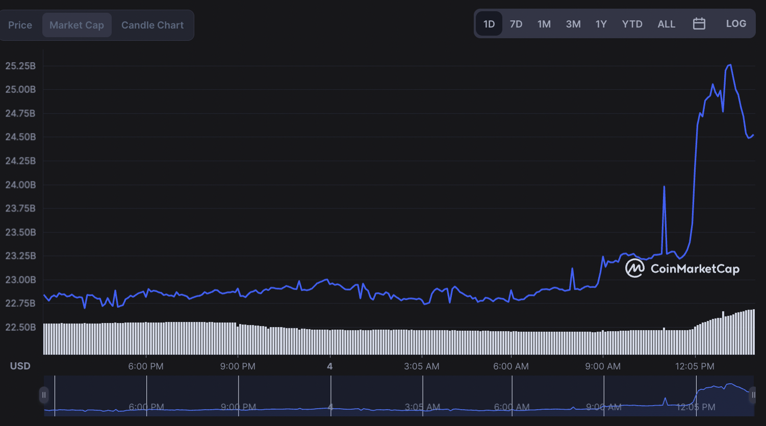Select the YTD range
Viewport: 766px width, 426px height.
[632, 24]
